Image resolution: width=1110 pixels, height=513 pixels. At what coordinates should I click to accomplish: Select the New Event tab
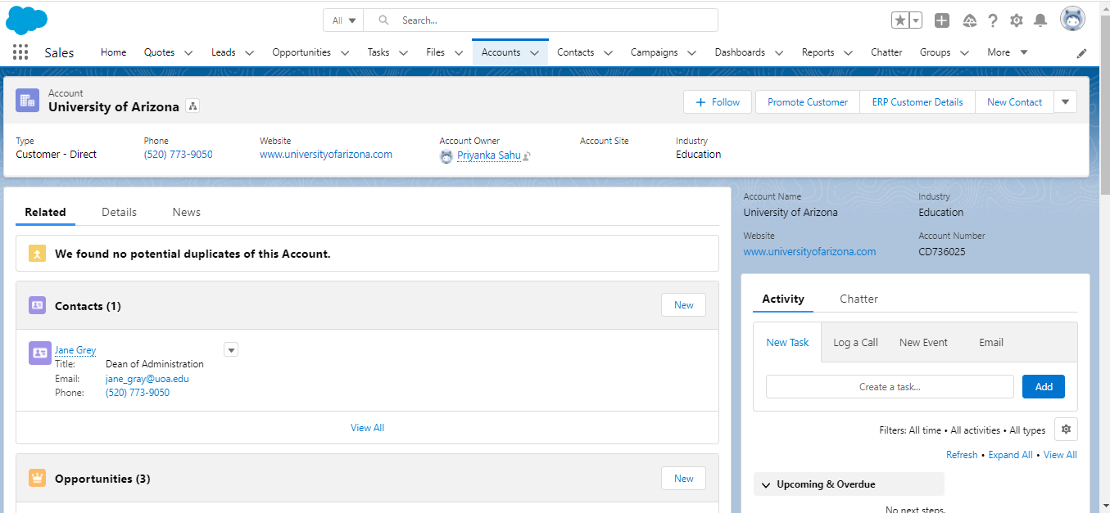[923, 343]
